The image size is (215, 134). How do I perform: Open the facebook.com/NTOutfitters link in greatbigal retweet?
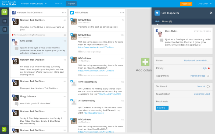tap(96, 47)
